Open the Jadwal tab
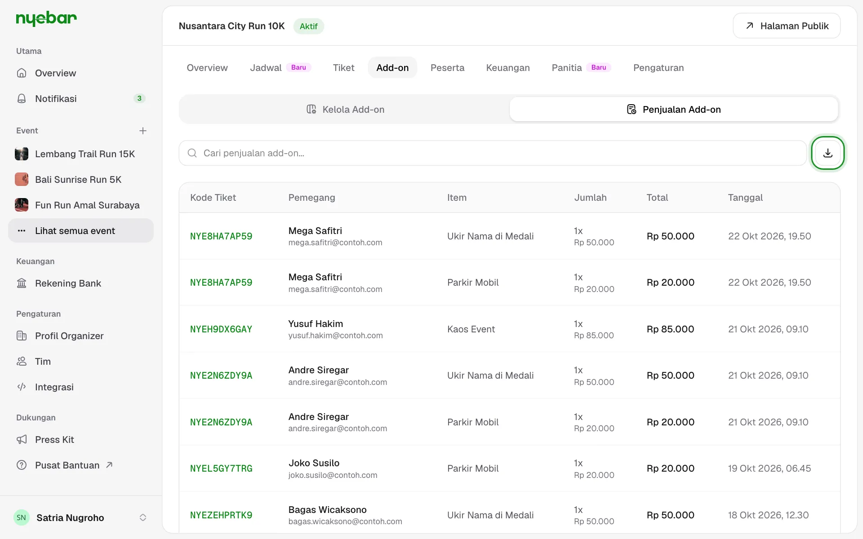 [x=280, y=67]
